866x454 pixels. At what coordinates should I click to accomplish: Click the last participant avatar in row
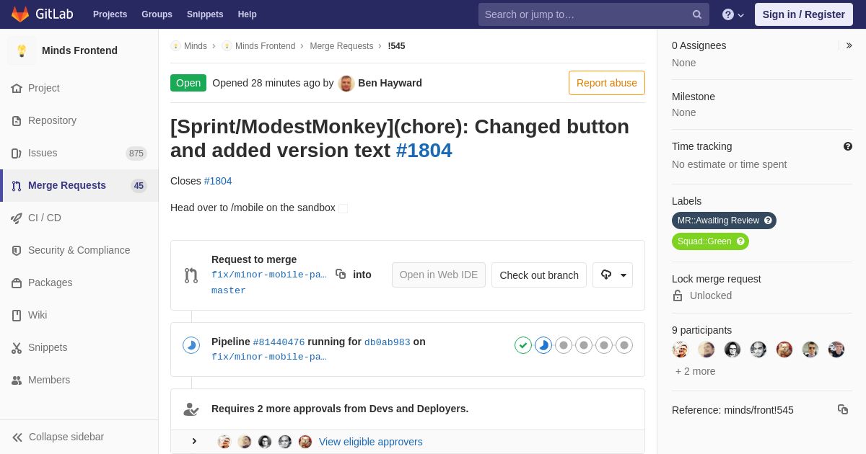click(x=836, y=350)
